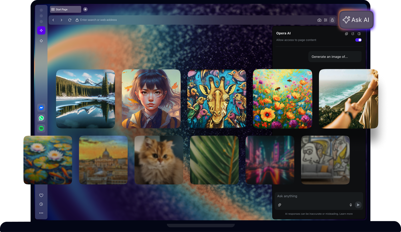Switch to the Start Page tab
The height and width of the screenshot is (232, 401).
pos(65,9)
